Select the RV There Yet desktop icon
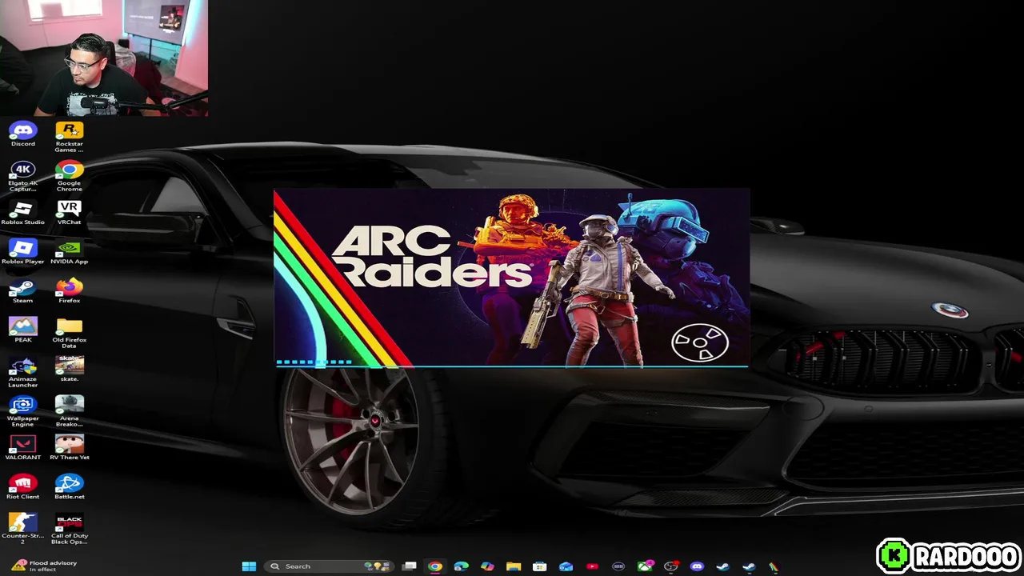The height and width of the screenshot is (576, 1024). tap(69, 448)
